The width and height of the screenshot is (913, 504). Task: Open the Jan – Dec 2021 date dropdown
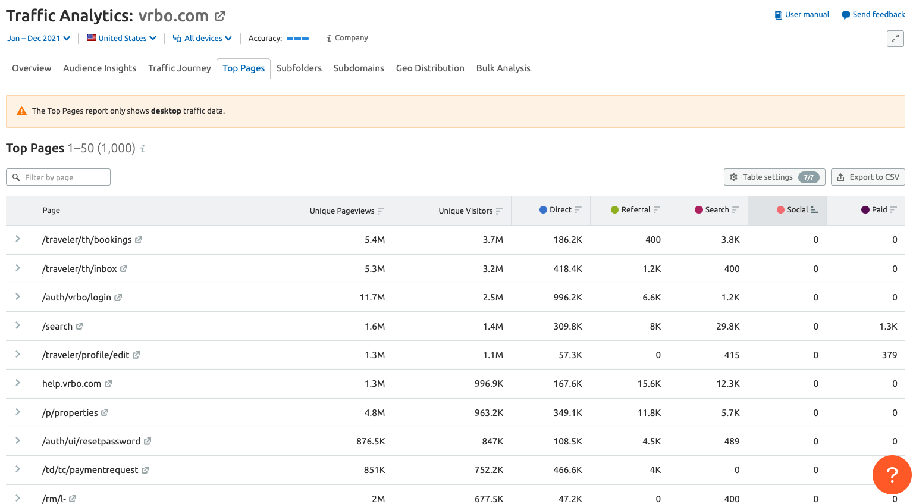(x=39, y=39)
